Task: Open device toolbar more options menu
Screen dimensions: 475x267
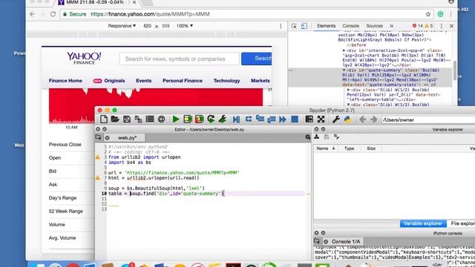Action: 281,27
